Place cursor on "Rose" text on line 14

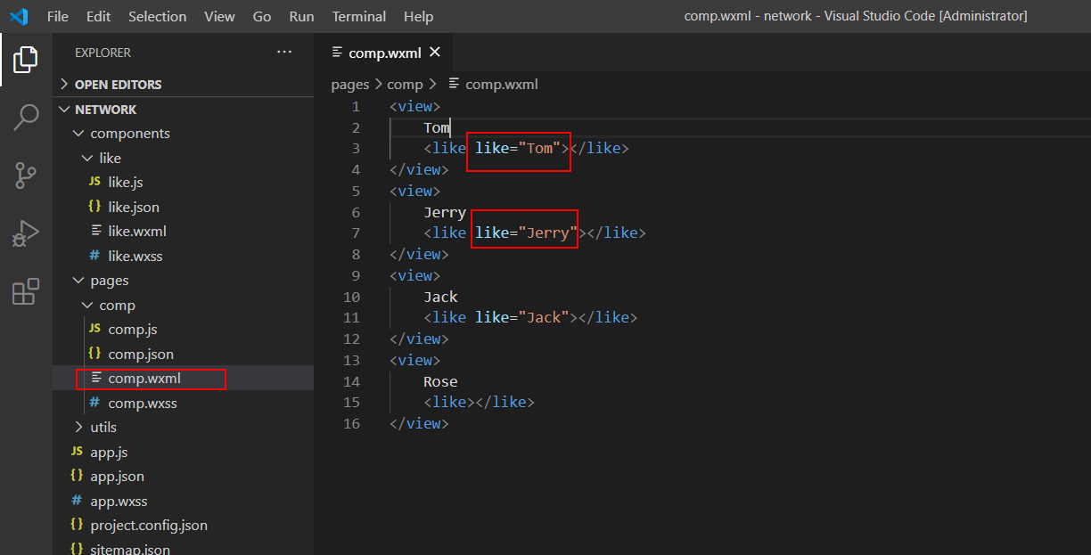coord(440,381)
